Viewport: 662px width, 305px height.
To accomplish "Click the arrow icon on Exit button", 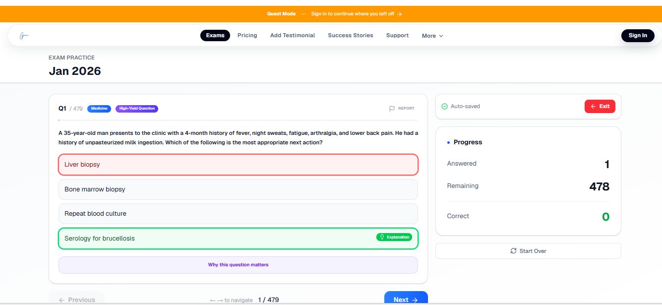I will click(593, 106).
